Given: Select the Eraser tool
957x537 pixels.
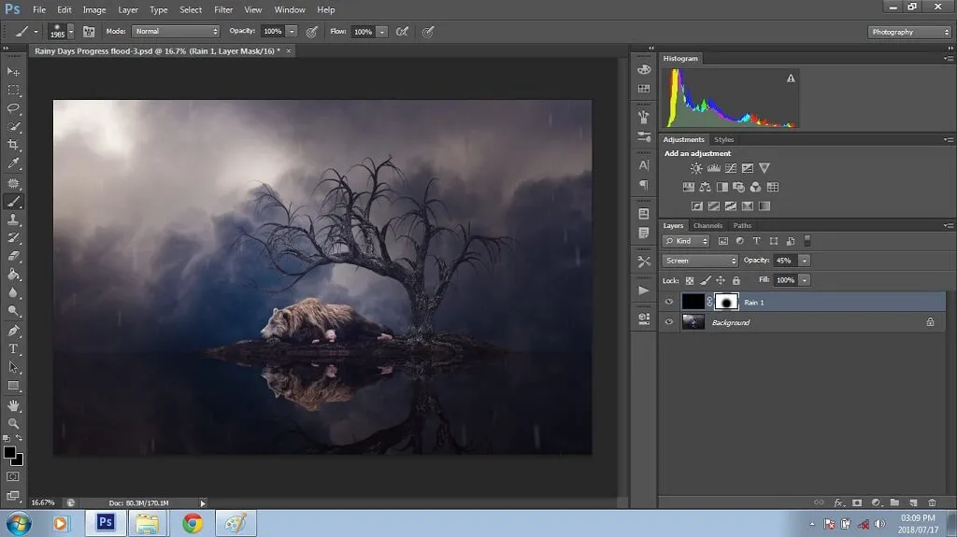Looking at the screenshot, I should tap(13, 256).
